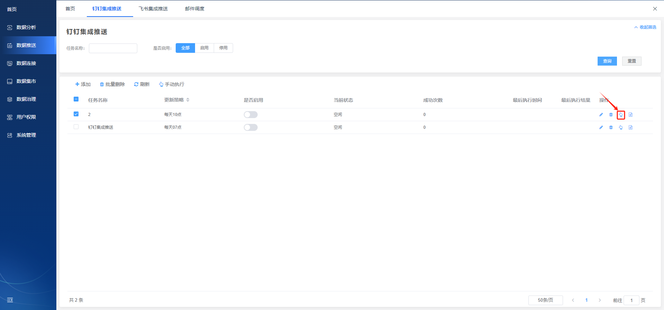This screenshot has height=310, width=664.
Task: Enable the 是否启用 switch for task 2
Action: 251,115
